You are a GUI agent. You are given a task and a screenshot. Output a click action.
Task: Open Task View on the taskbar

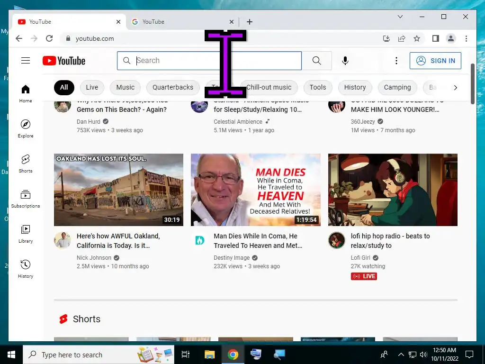(x=186, y=355)
